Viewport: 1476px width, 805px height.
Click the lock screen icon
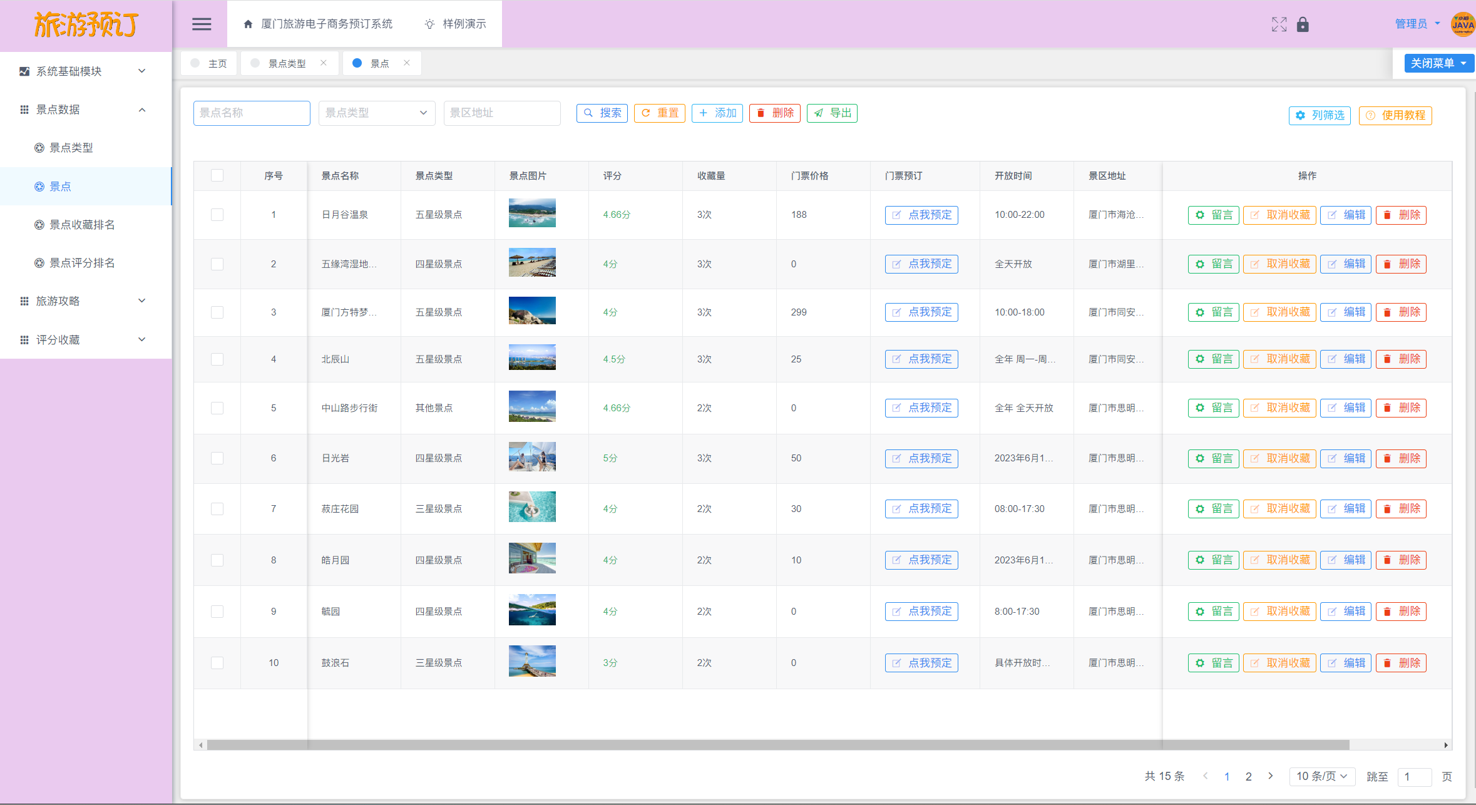[1303, 24]
